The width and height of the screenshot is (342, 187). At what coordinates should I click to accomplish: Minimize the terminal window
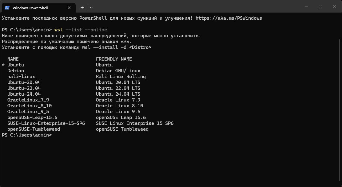click(306, 6)
